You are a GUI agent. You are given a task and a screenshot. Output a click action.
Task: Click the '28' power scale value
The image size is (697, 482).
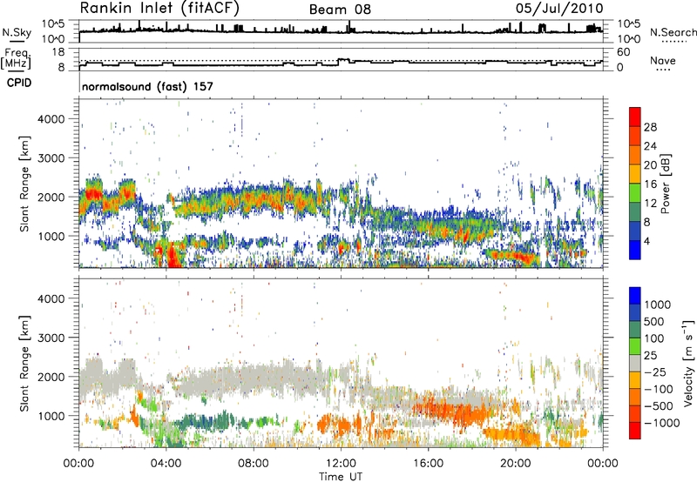point(650,127)
